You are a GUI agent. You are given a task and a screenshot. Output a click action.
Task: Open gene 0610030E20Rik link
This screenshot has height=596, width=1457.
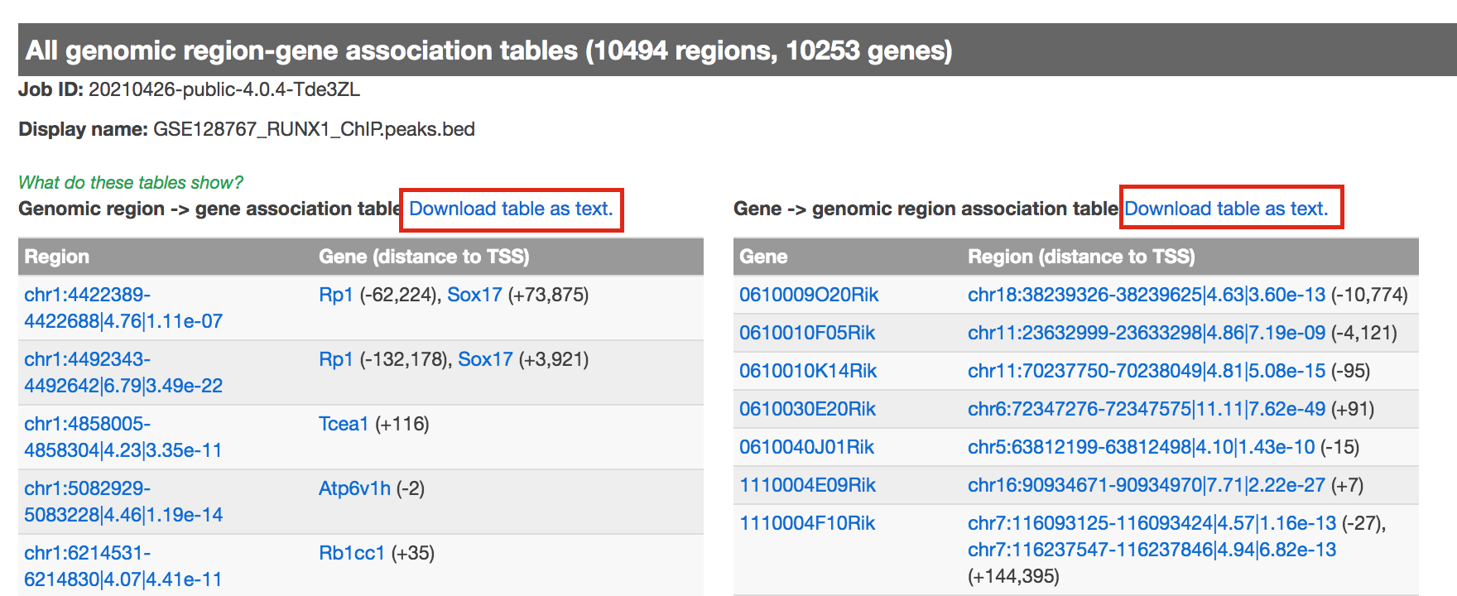[807, 409]
